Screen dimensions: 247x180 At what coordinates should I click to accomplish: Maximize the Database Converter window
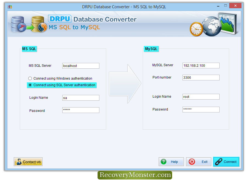(x=226, y=6)
